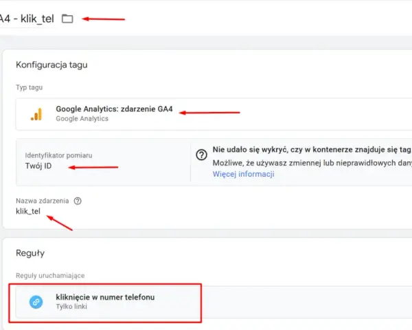Click the Reguły uruchamiające label

pyautogui.click(x=50, y=276)
